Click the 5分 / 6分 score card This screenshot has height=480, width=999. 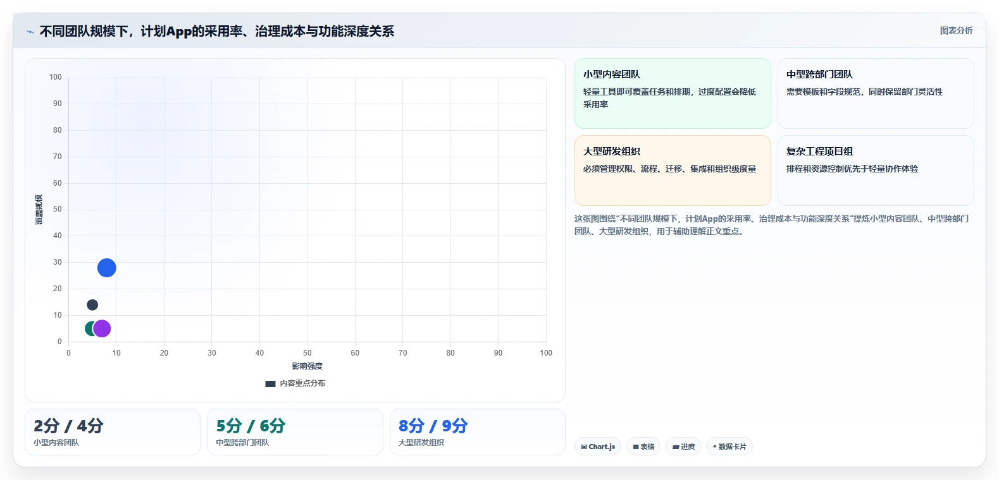point(295,432)
